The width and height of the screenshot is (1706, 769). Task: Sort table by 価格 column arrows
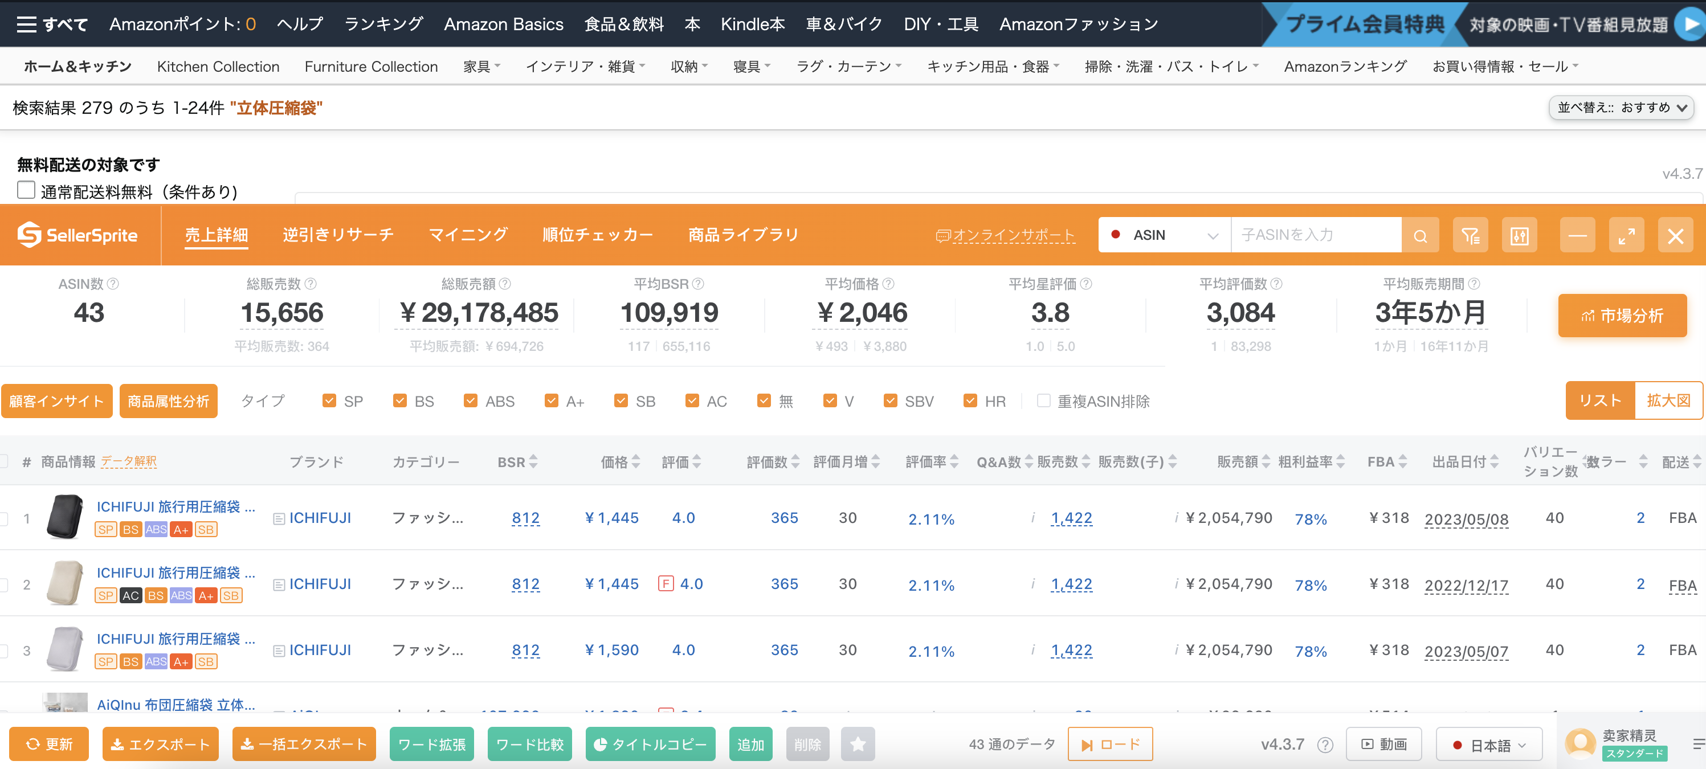pos(636,462)
